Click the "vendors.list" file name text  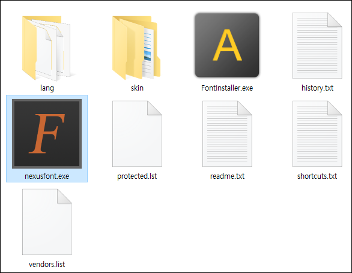click(47, 264)
